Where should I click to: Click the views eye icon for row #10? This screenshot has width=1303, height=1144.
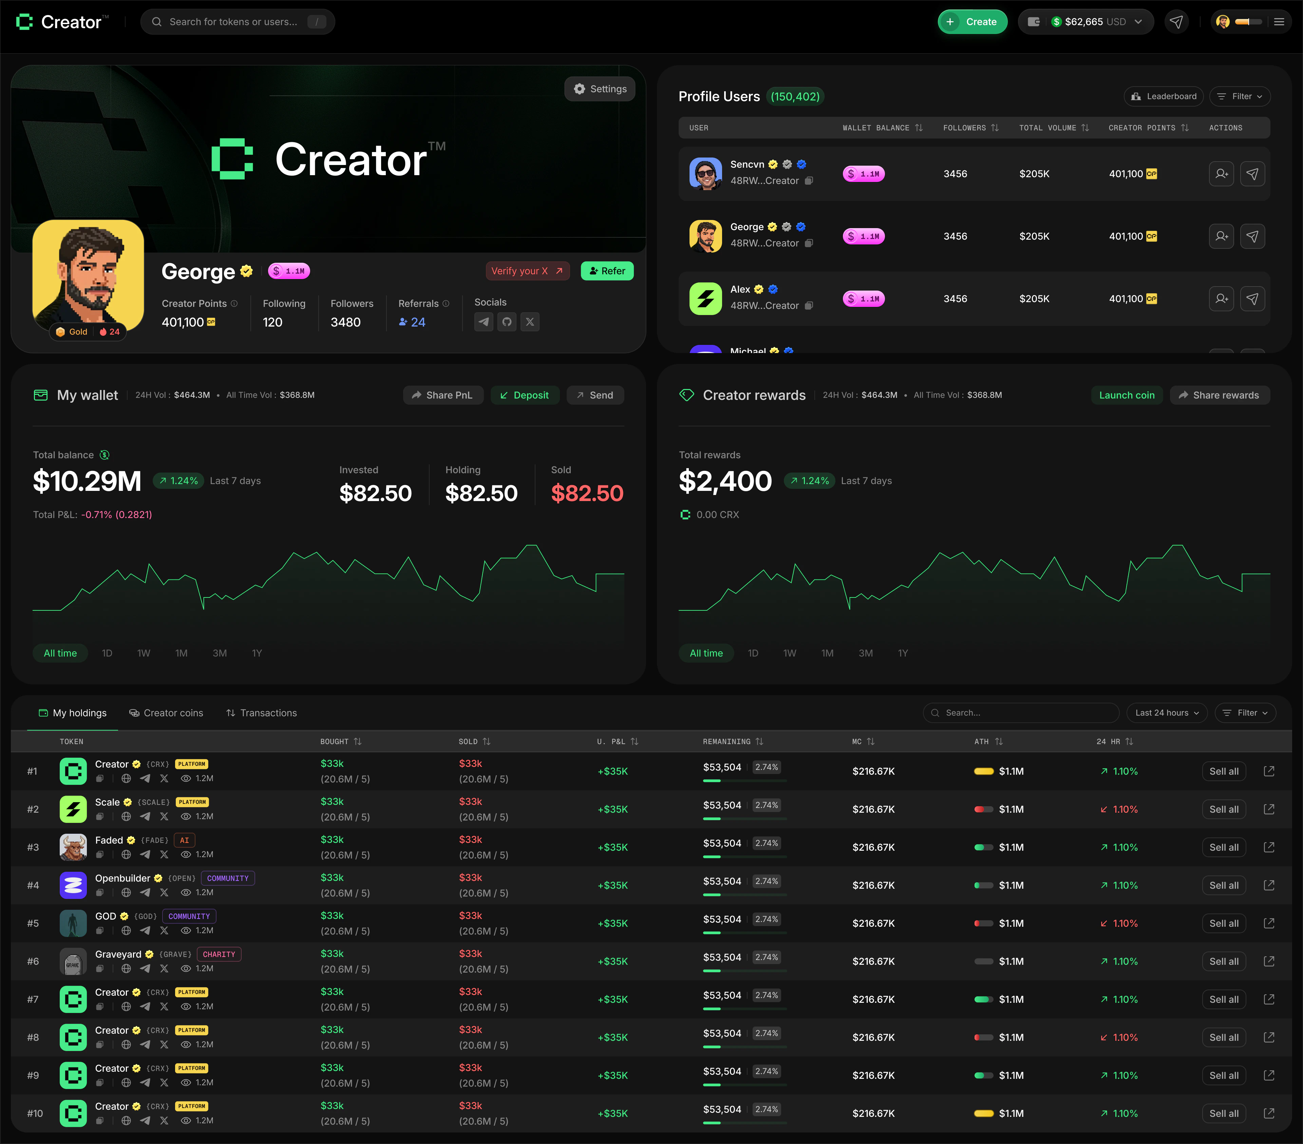(186, 1120)
